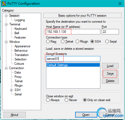This screenshot has height=120, width=125.
Task: Open the Rlogin category in tree
Action: (x=19, y=86)
